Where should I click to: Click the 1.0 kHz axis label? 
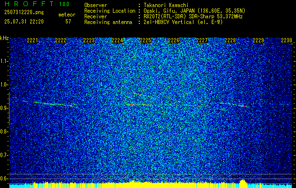pos(4,85)
